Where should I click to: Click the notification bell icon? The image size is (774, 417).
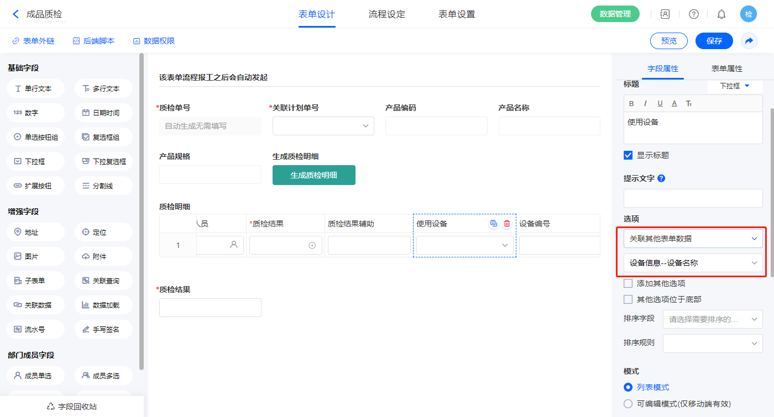[721, 14]
